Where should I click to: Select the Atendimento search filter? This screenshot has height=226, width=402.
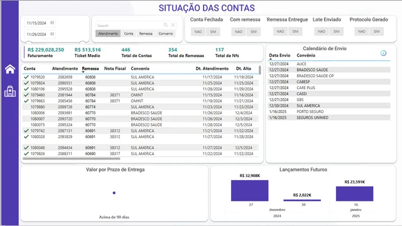coord(108,33)
